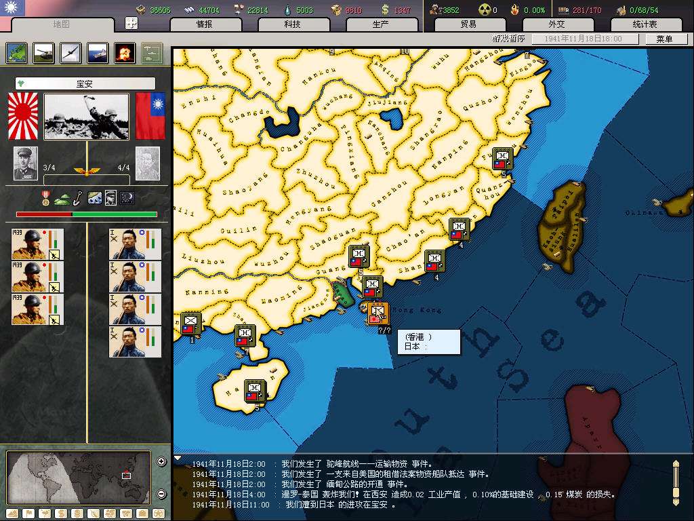This screenshot has height=521, width=694.
Task: Open the 贸易 trade tab
Action: [x=469, y=24]
